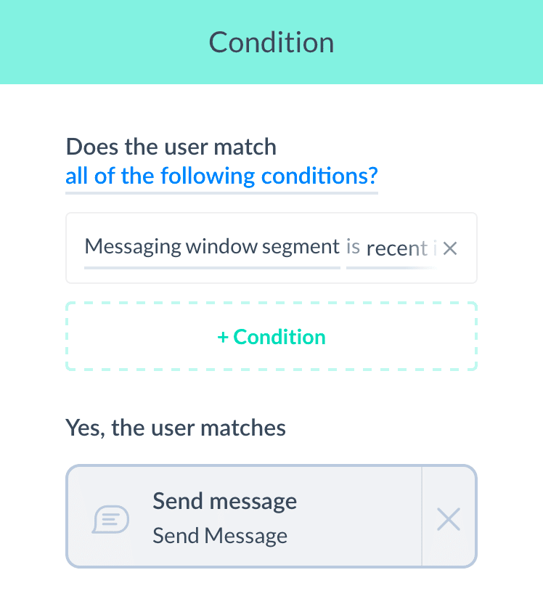Screen dimensions: 543x607
Task: Click the speech bubble message icon
Action: (x=110, y=519)
